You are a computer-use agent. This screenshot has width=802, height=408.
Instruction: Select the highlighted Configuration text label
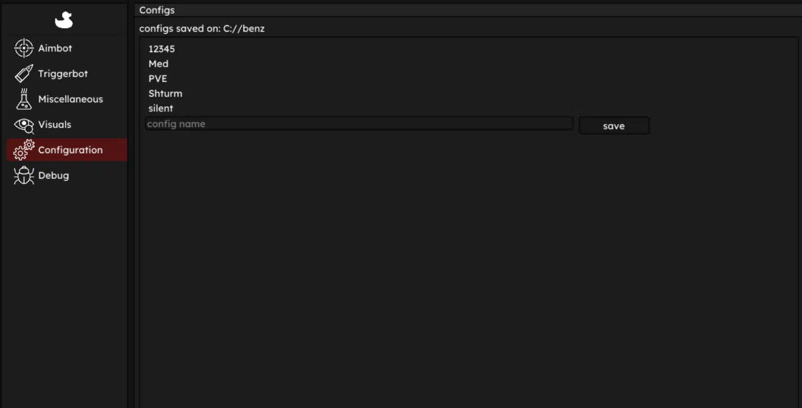pyautogui.click(x=71, y=150)
